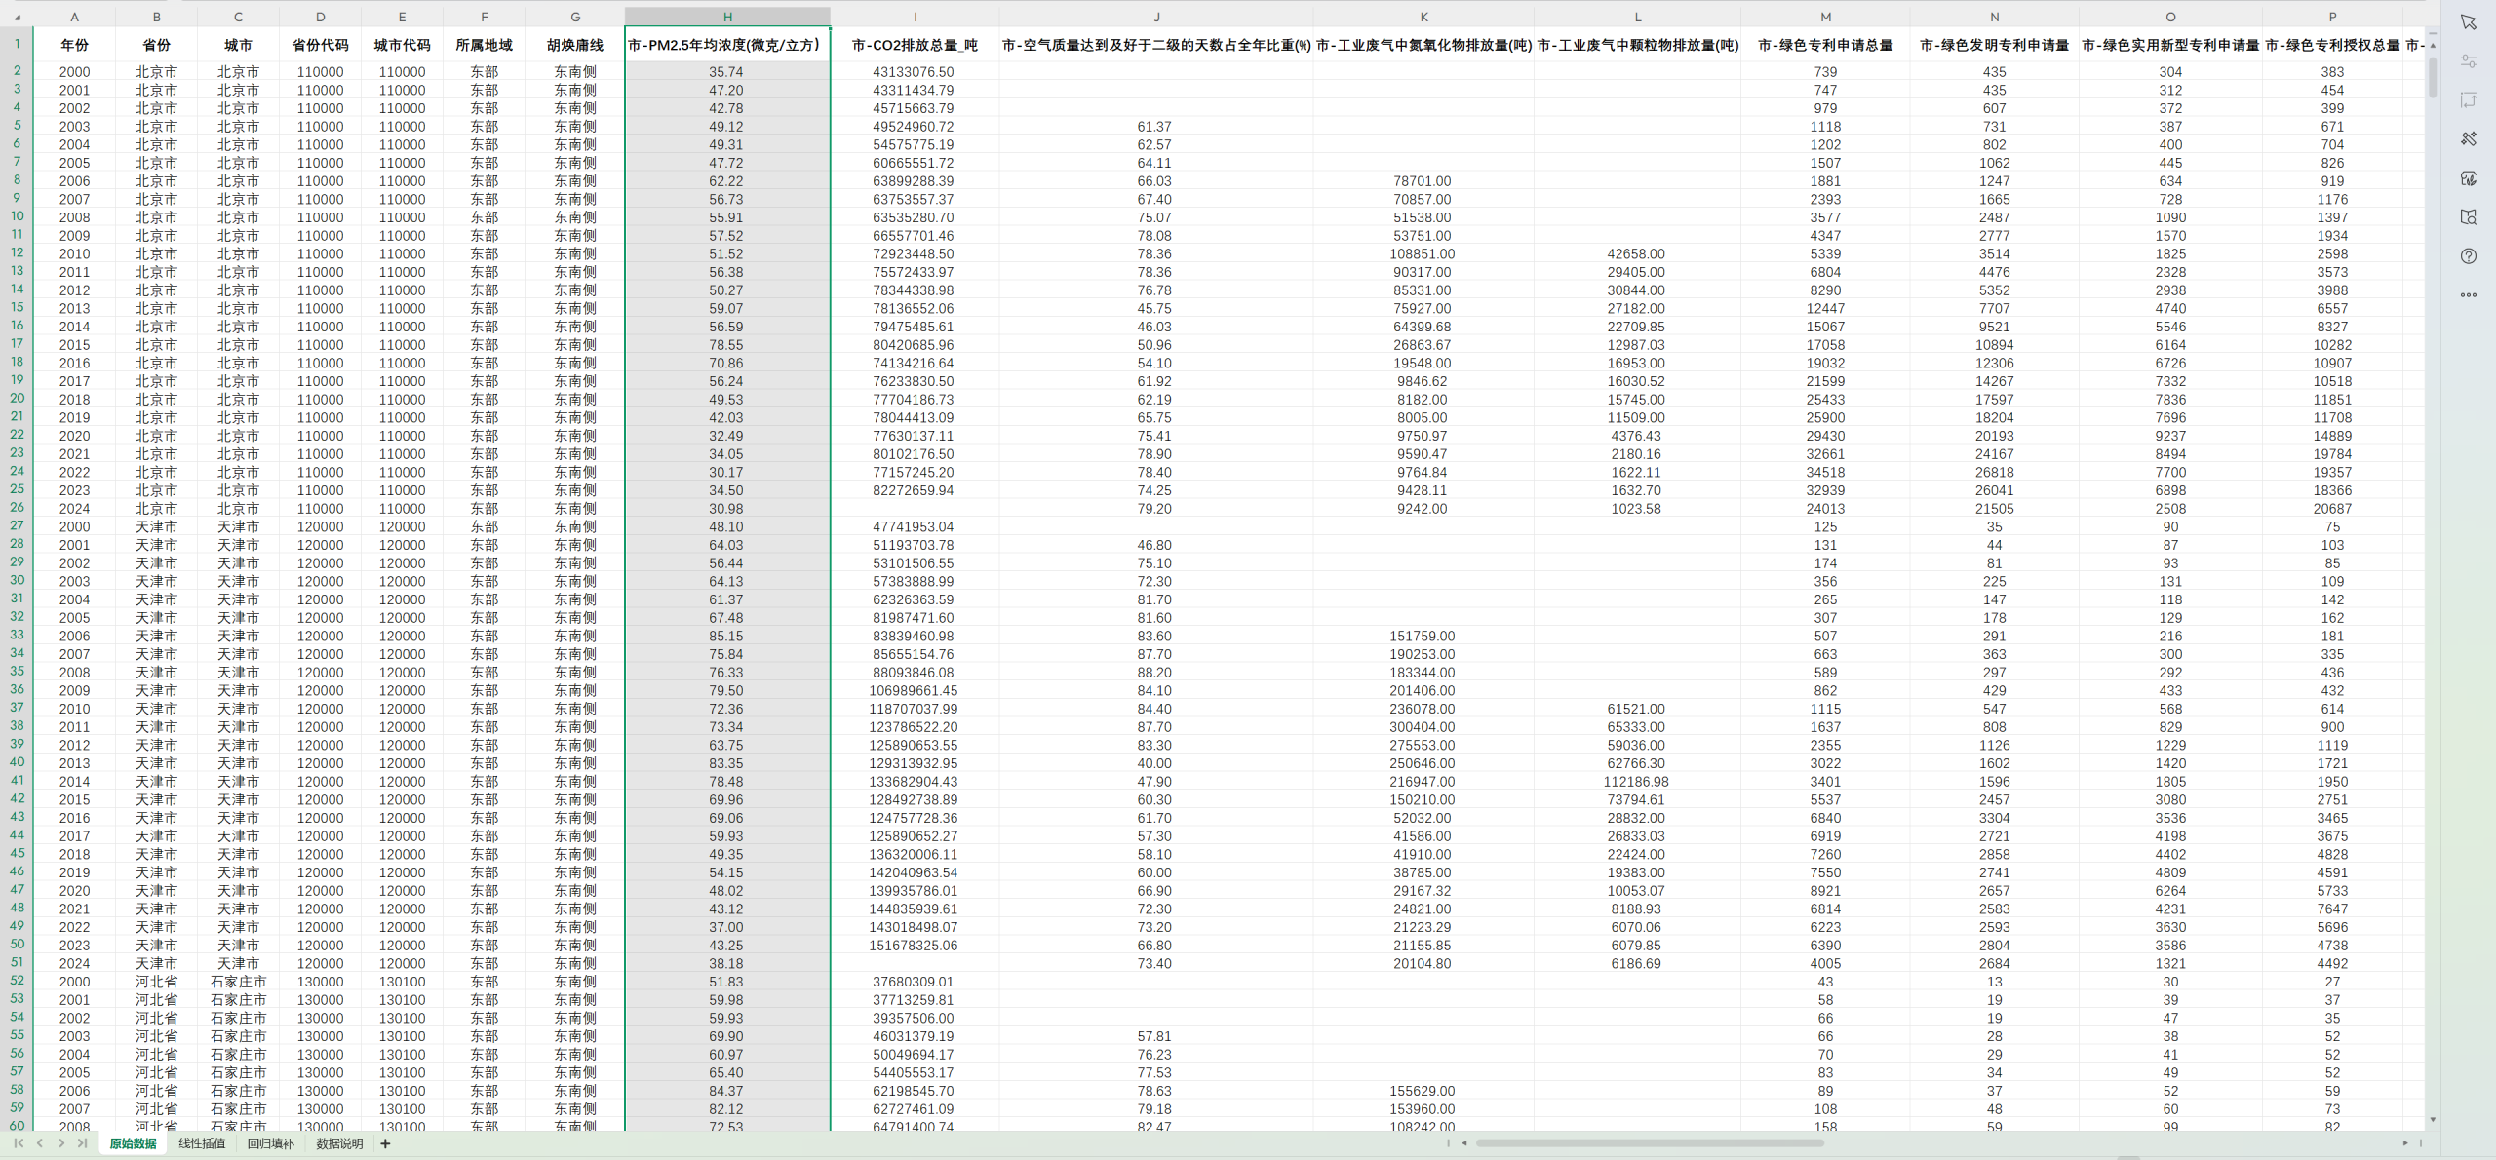The image size is (2496, 1160).
Task: Click the select-all corner triangle
Action: (17, 18)
